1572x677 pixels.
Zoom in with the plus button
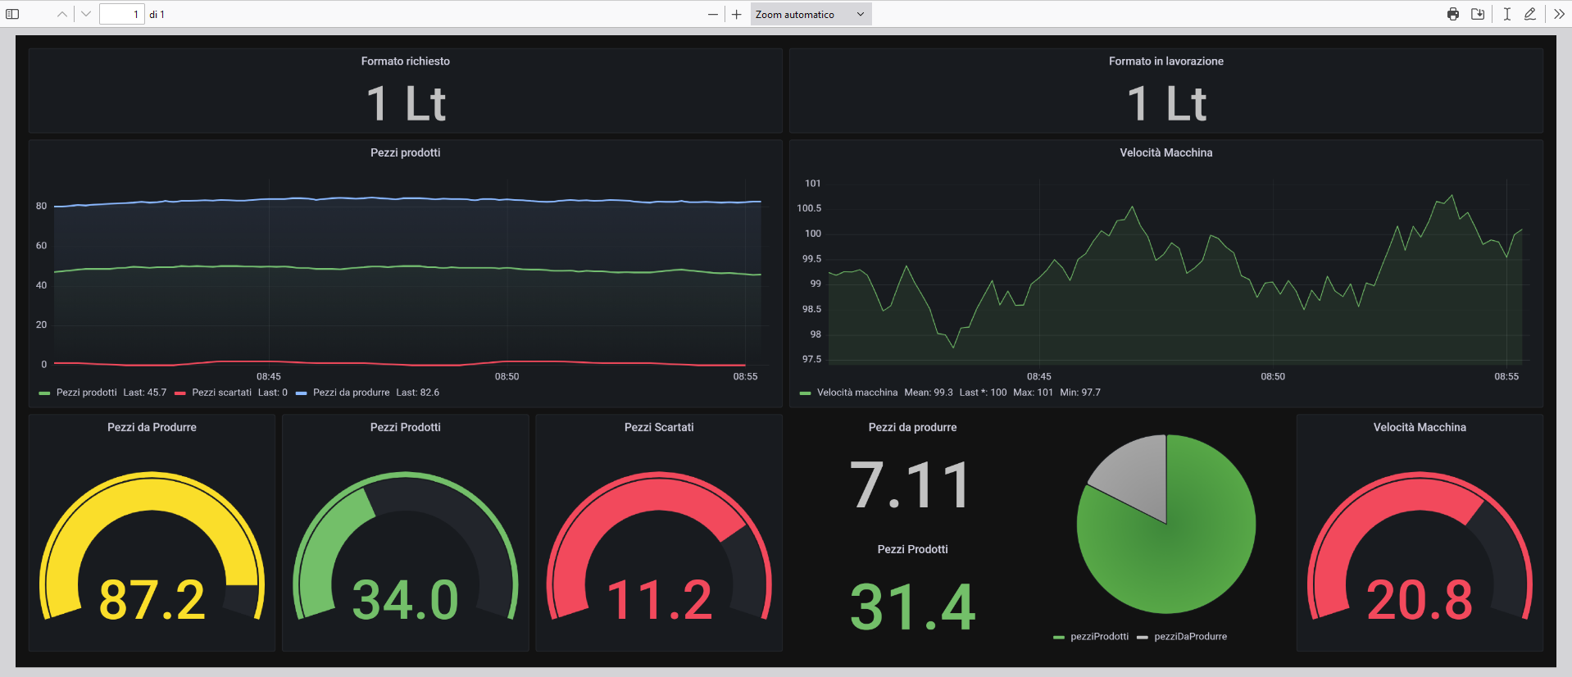(x=736, y=14)
